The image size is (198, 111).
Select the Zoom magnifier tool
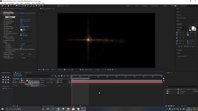[x=11, y=6]
